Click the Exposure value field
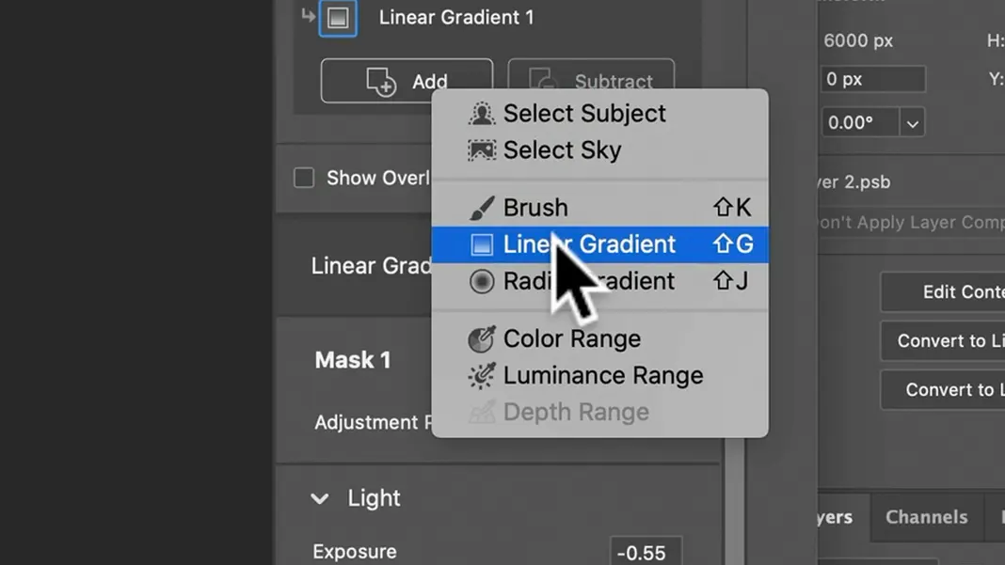 click(646, 552)
